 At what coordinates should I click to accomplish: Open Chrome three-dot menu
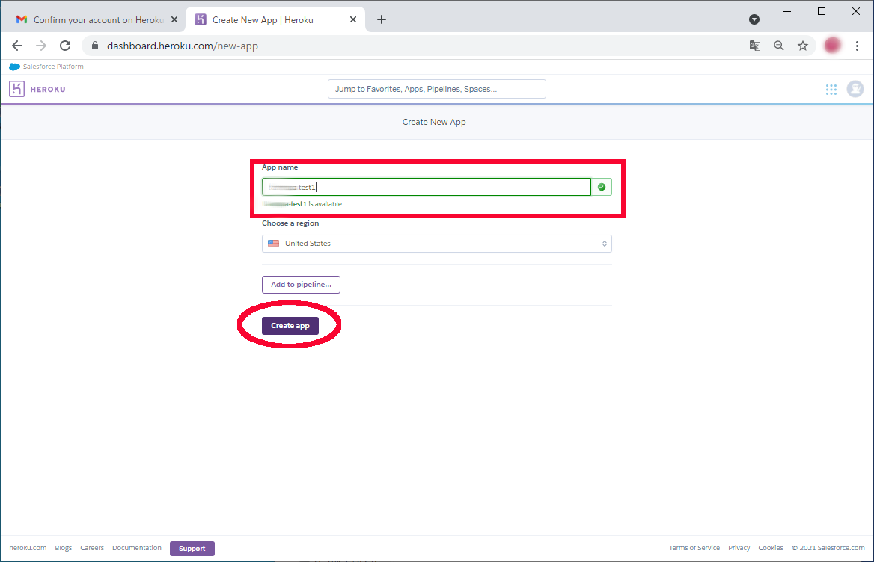pyautogui.click(x=857, y=46)
